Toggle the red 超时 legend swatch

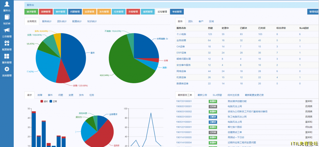(42, 101)
